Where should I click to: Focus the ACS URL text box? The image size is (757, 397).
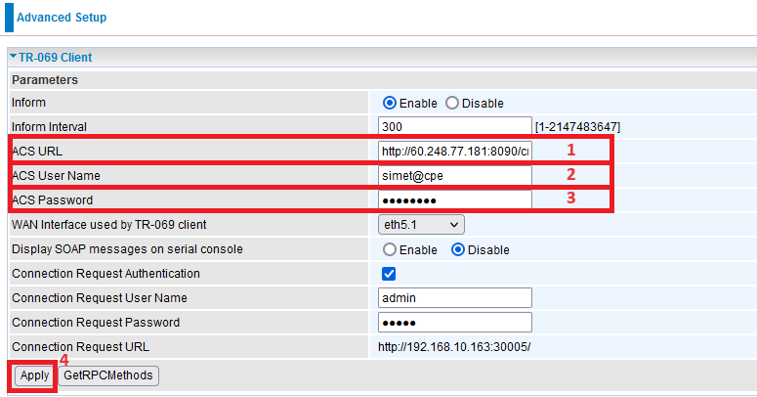click(x=454, y=152)
